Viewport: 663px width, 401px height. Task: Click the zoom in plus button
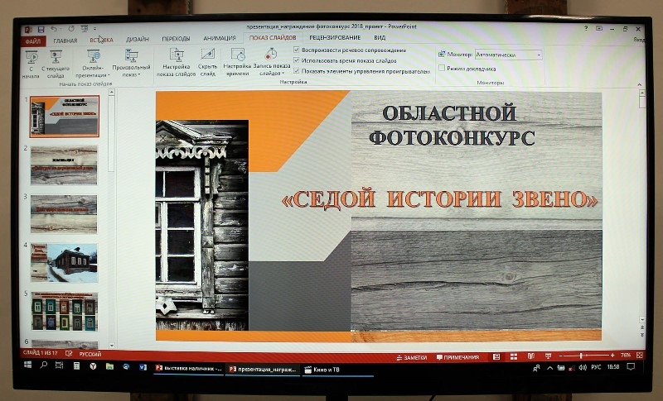[612, 356]
